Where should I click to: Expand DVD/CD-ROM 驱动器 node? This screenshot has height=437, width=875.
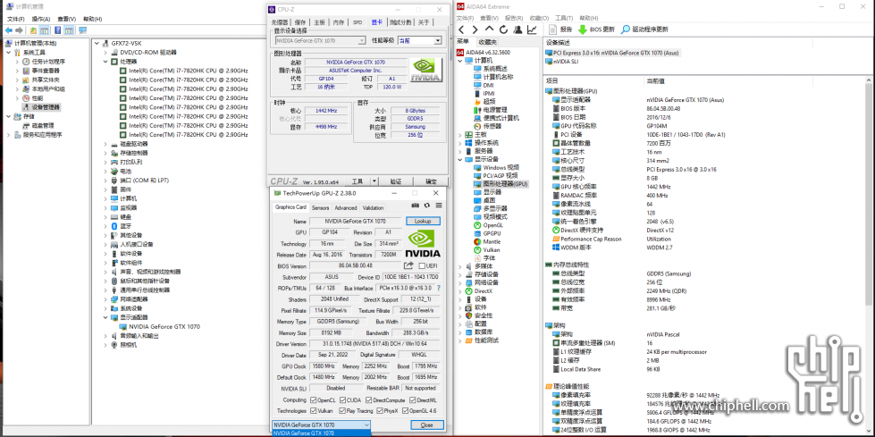tap(105, 53)
